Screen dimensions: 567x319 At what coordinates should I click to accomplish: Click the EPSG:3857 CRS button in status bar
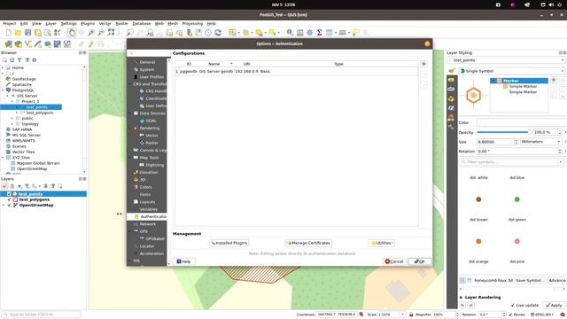click(541, 315)
